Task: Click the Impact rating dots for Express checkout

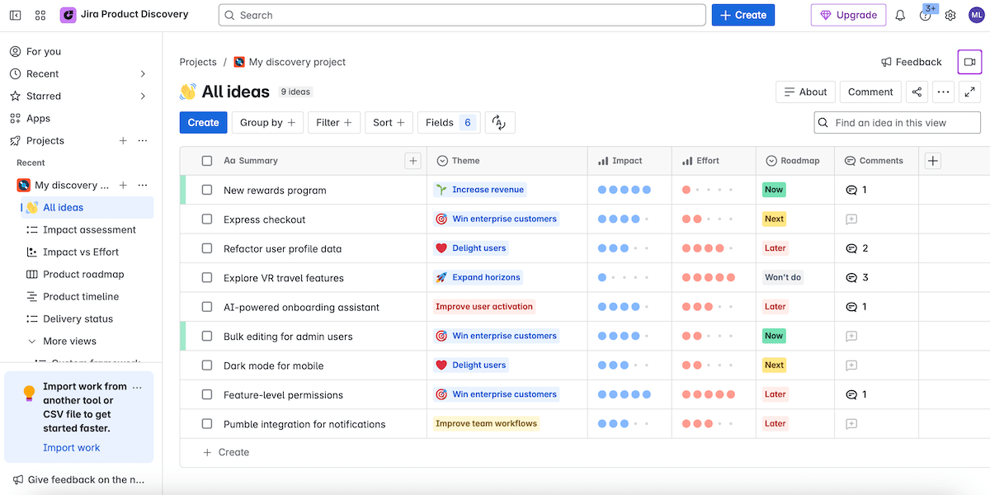Action: (x=624, y=219)
